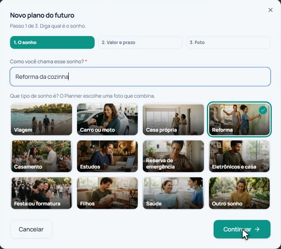Click the dream name input field

(140, 77)
